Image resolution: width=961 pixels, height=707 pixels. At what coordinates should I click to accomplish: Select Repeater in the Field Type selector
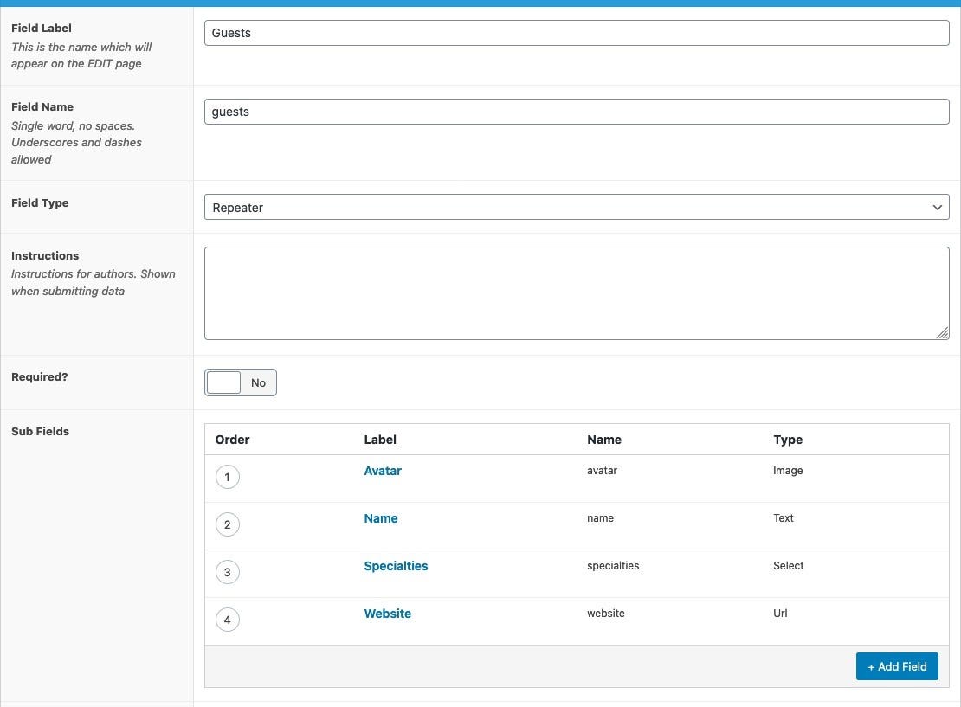[577, 207]
